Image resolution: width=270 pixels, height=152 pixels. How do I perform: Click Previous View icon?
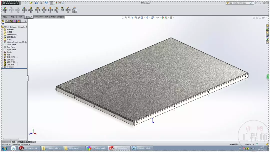(132, 17)
